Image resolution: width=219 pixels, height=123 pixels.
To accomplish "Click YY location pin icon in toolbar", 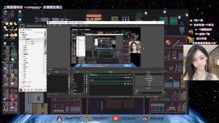I will [x=26, y=30].
